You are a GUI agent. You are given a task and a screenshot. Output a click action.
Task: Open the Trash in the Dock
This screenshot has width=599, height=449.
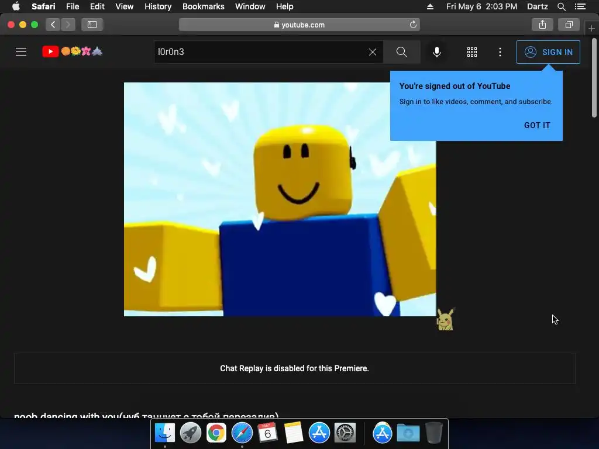tap(433, 433)
